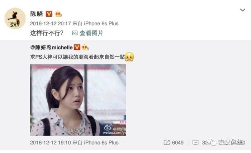Viewport: 251px width, 153px height.
Task: Click the iPhone 6s Plus source link in header
Action: click(101, 24)
